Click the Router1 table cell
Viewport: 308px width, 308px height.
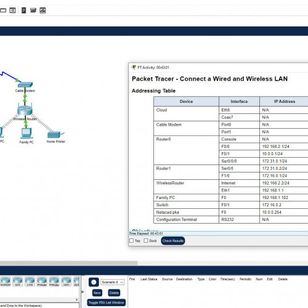click(x=186, y=172)
